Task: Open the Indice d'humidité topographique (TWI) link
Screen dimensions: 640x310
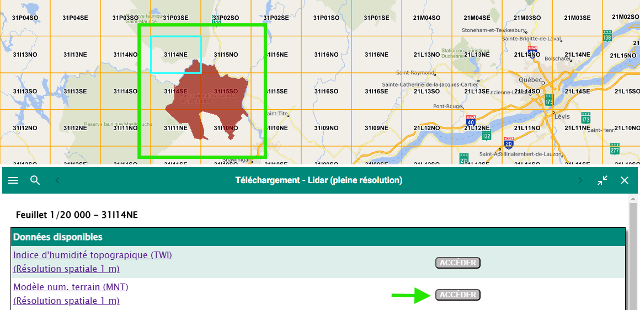Action: (93, 255)
